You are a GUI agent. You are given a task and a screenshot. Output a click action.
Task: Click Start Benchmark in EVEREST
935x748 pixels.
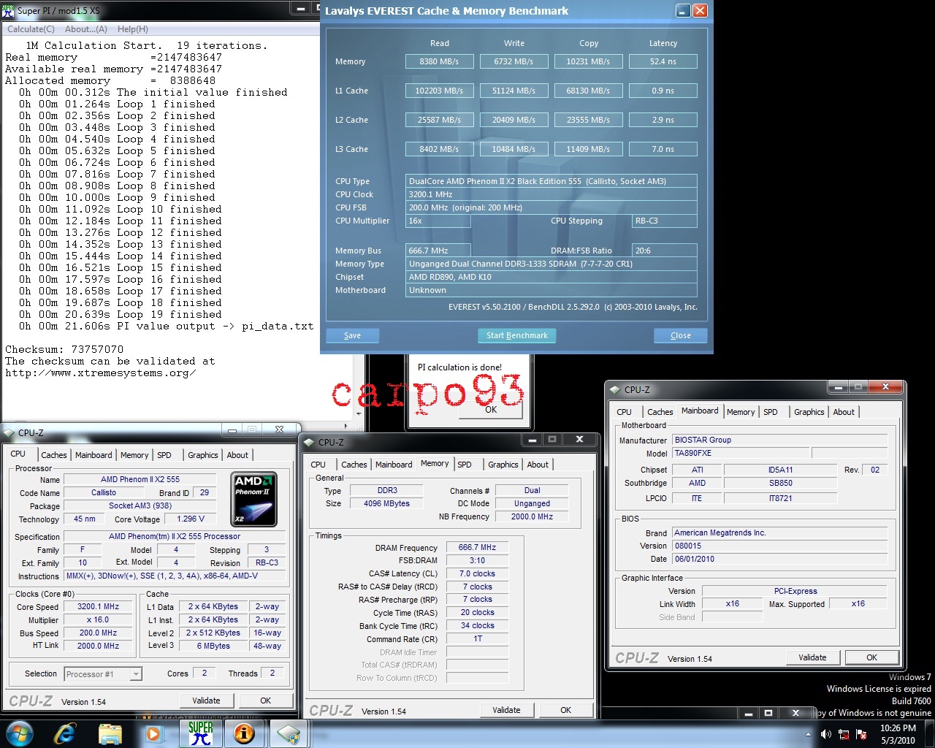coord(517,335)
